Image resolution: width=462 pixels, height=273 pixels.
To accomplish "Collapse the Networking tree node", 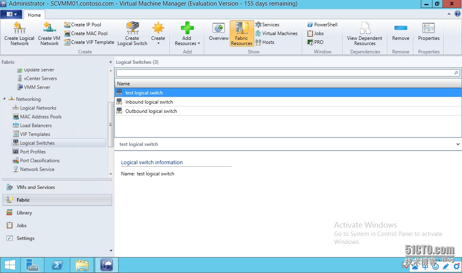I will pyautogui.click(x=4, y=99).
